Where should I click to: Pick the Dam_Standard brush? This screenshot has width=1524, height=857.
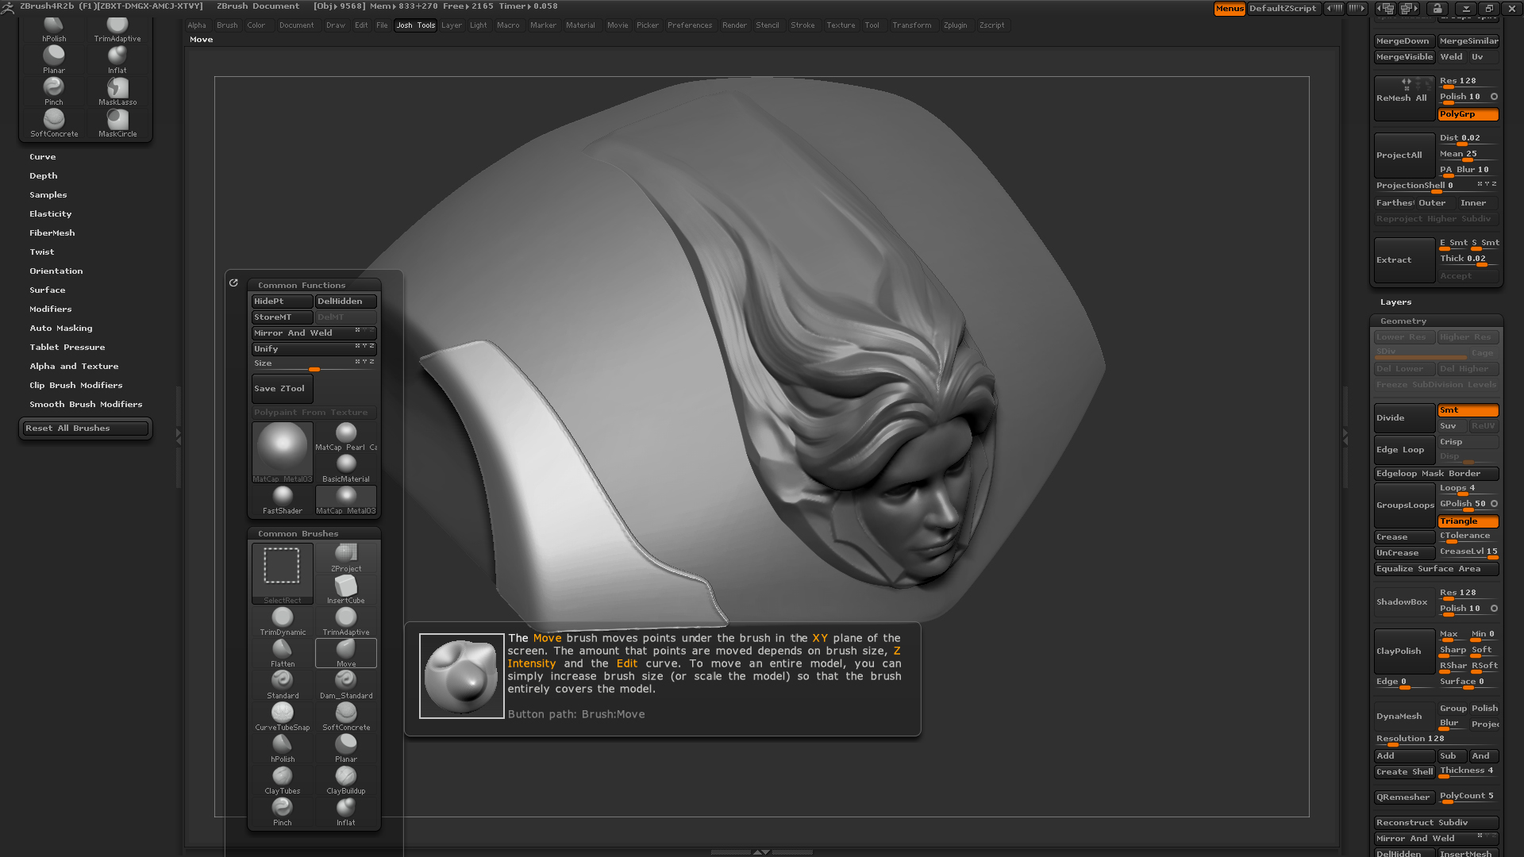(x=346, y=685)
